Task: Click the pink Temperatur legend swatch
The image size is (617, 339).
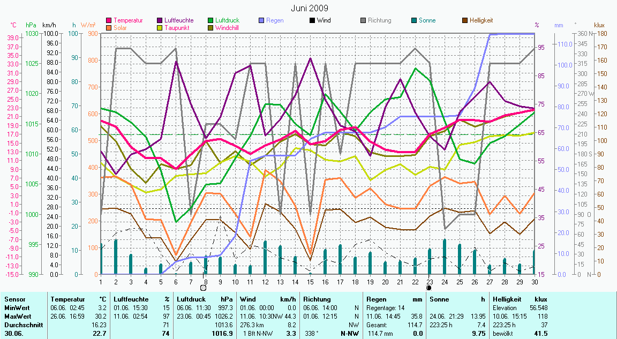Action: pyautogui.click(x=109, y=20)
